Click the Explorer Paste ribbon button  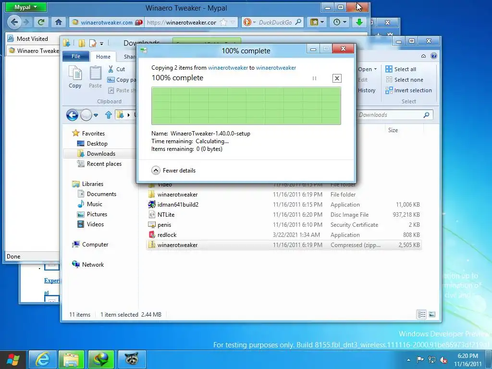pyautogui.click(x=96, y=77)
